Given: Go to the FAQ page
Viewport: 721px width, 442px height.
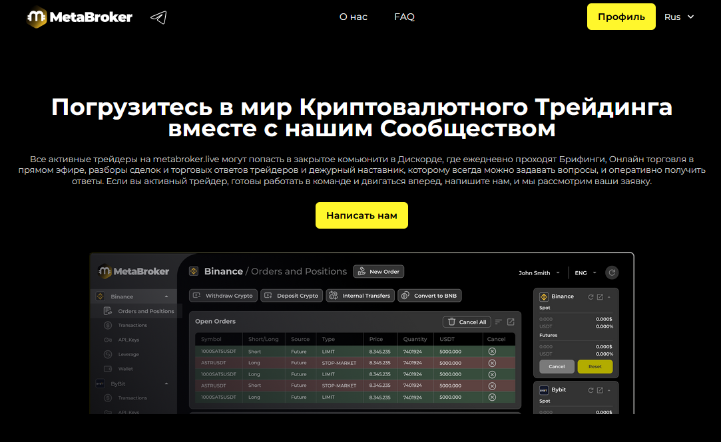Looking at the screenshot, I should 404,17.
